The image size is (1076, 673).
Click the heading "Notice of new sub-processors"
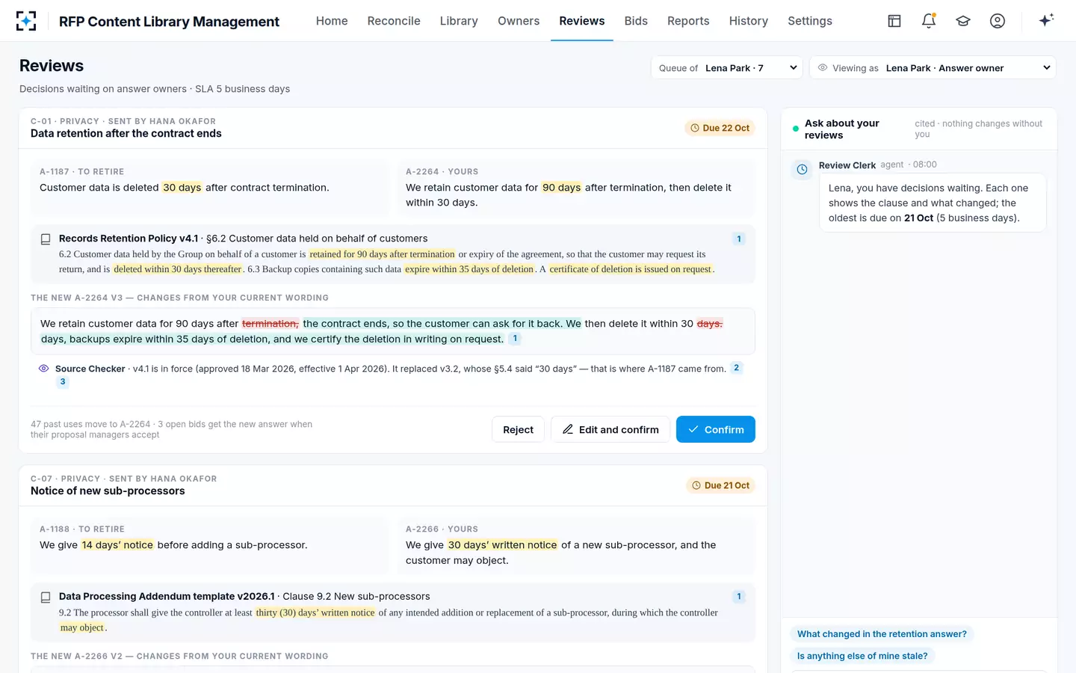tap(108, 491)
